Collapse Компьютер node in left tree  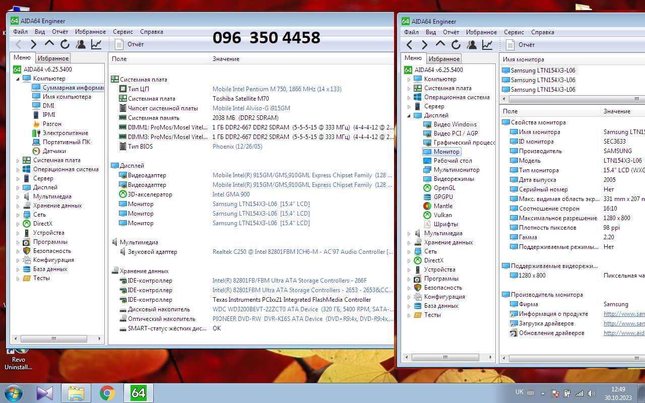(x=18, y=79)
